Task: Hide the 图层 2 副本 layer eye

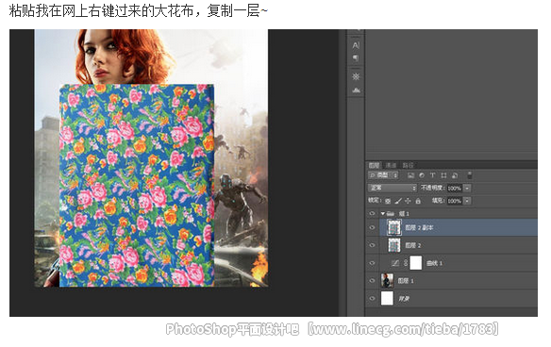Action: tap(372, 228)
